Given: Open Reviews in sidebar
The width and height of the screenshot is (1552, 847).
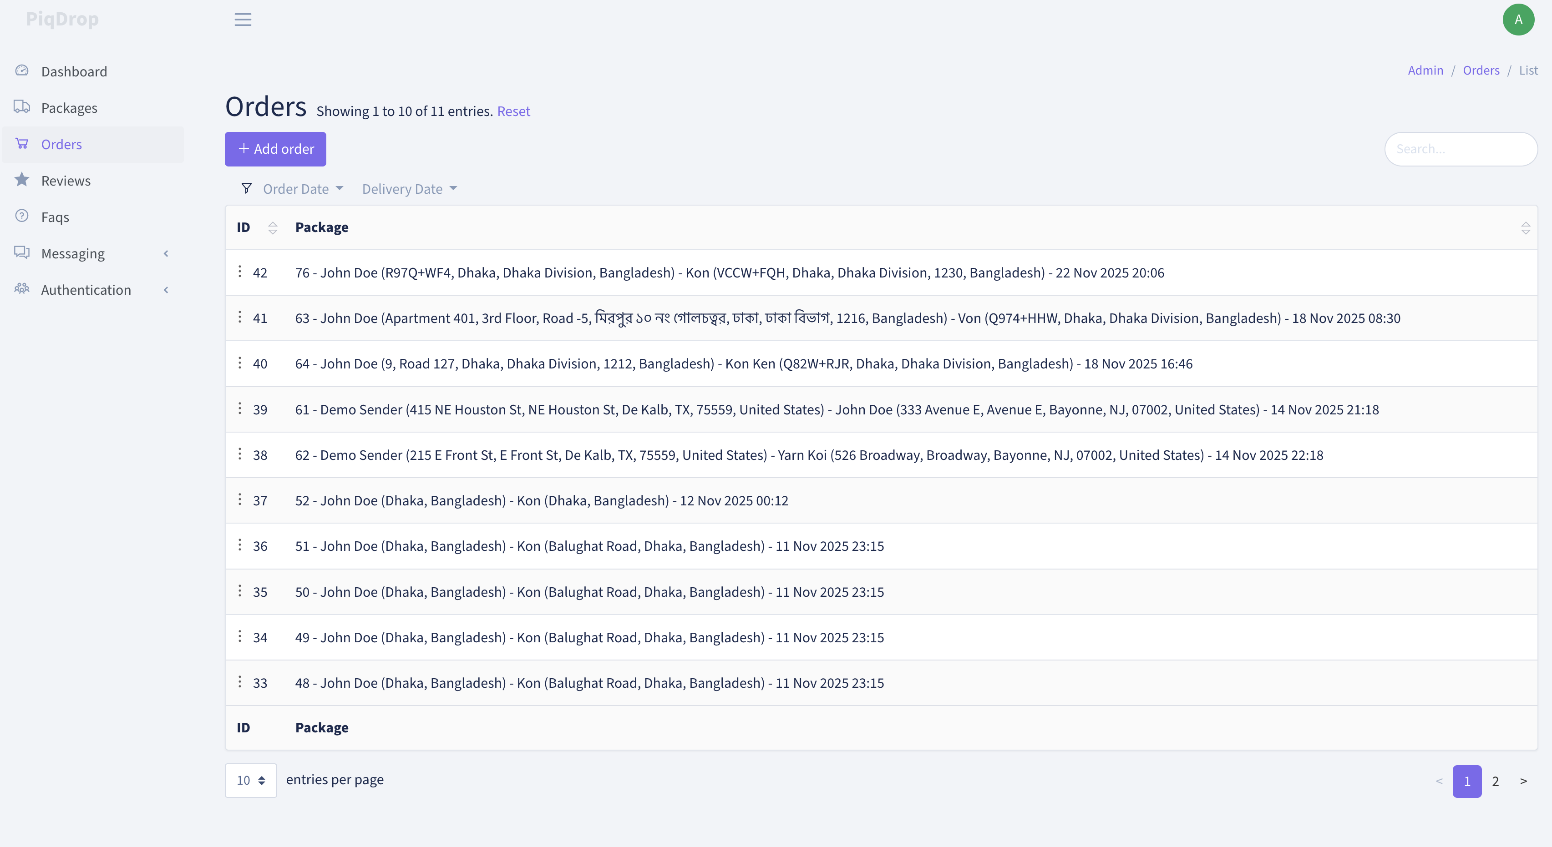Looking at the screenshot, I should tap(93, 181).
